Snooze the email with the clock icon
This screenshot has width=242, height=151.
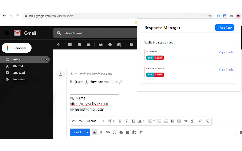click(110, 45)
